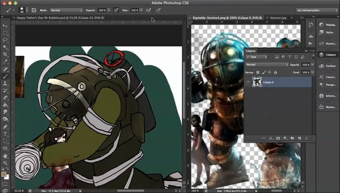Open the Caractère panel button
This screenshot has height=193, width=340.
click(x=328, y=77)
